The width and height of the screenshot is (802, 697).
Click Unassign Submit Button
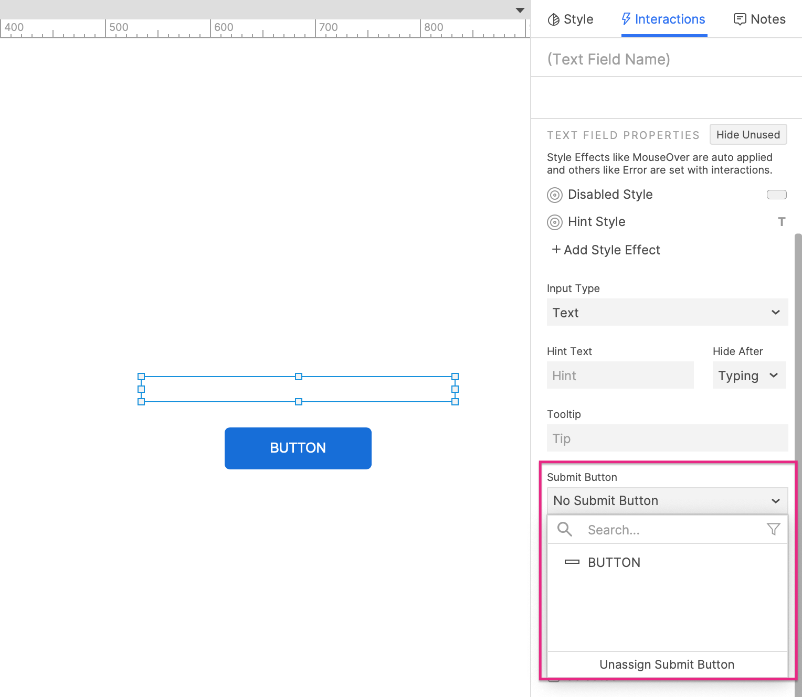pyautogui.click(x=667, y=664)
